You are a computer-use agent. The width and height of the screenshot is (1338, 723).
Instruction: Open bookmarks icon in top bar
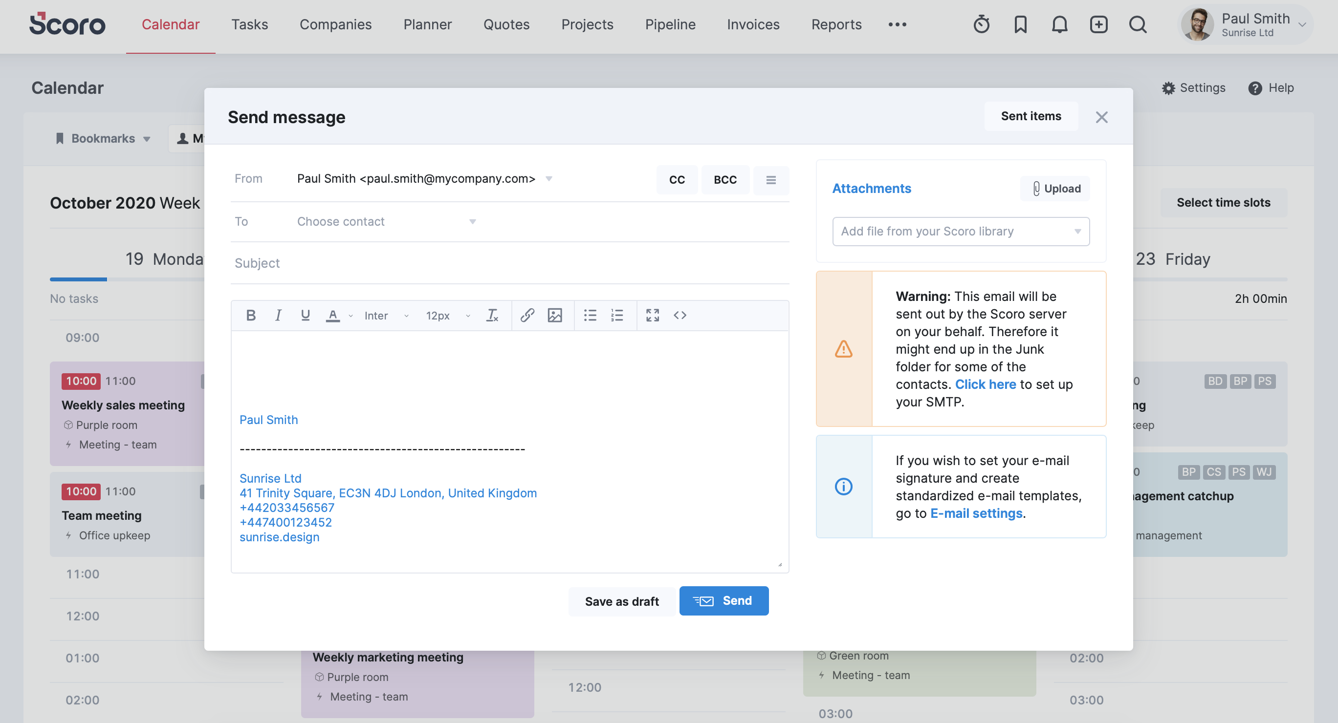pos(1020,24)
